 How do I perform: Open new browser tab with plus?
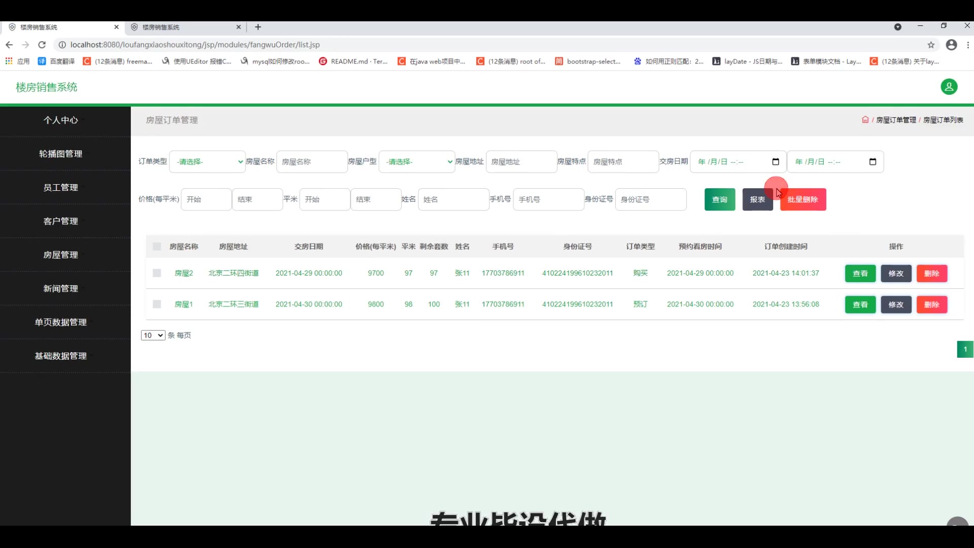point(258,27)
